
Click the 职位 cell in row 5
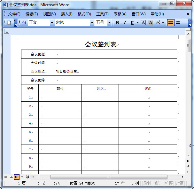[60, 132]
